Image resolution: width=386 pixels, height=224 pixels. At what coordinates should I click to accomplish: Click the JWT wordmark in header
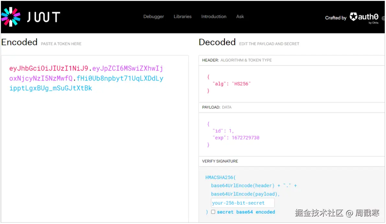tap(43, 17)
